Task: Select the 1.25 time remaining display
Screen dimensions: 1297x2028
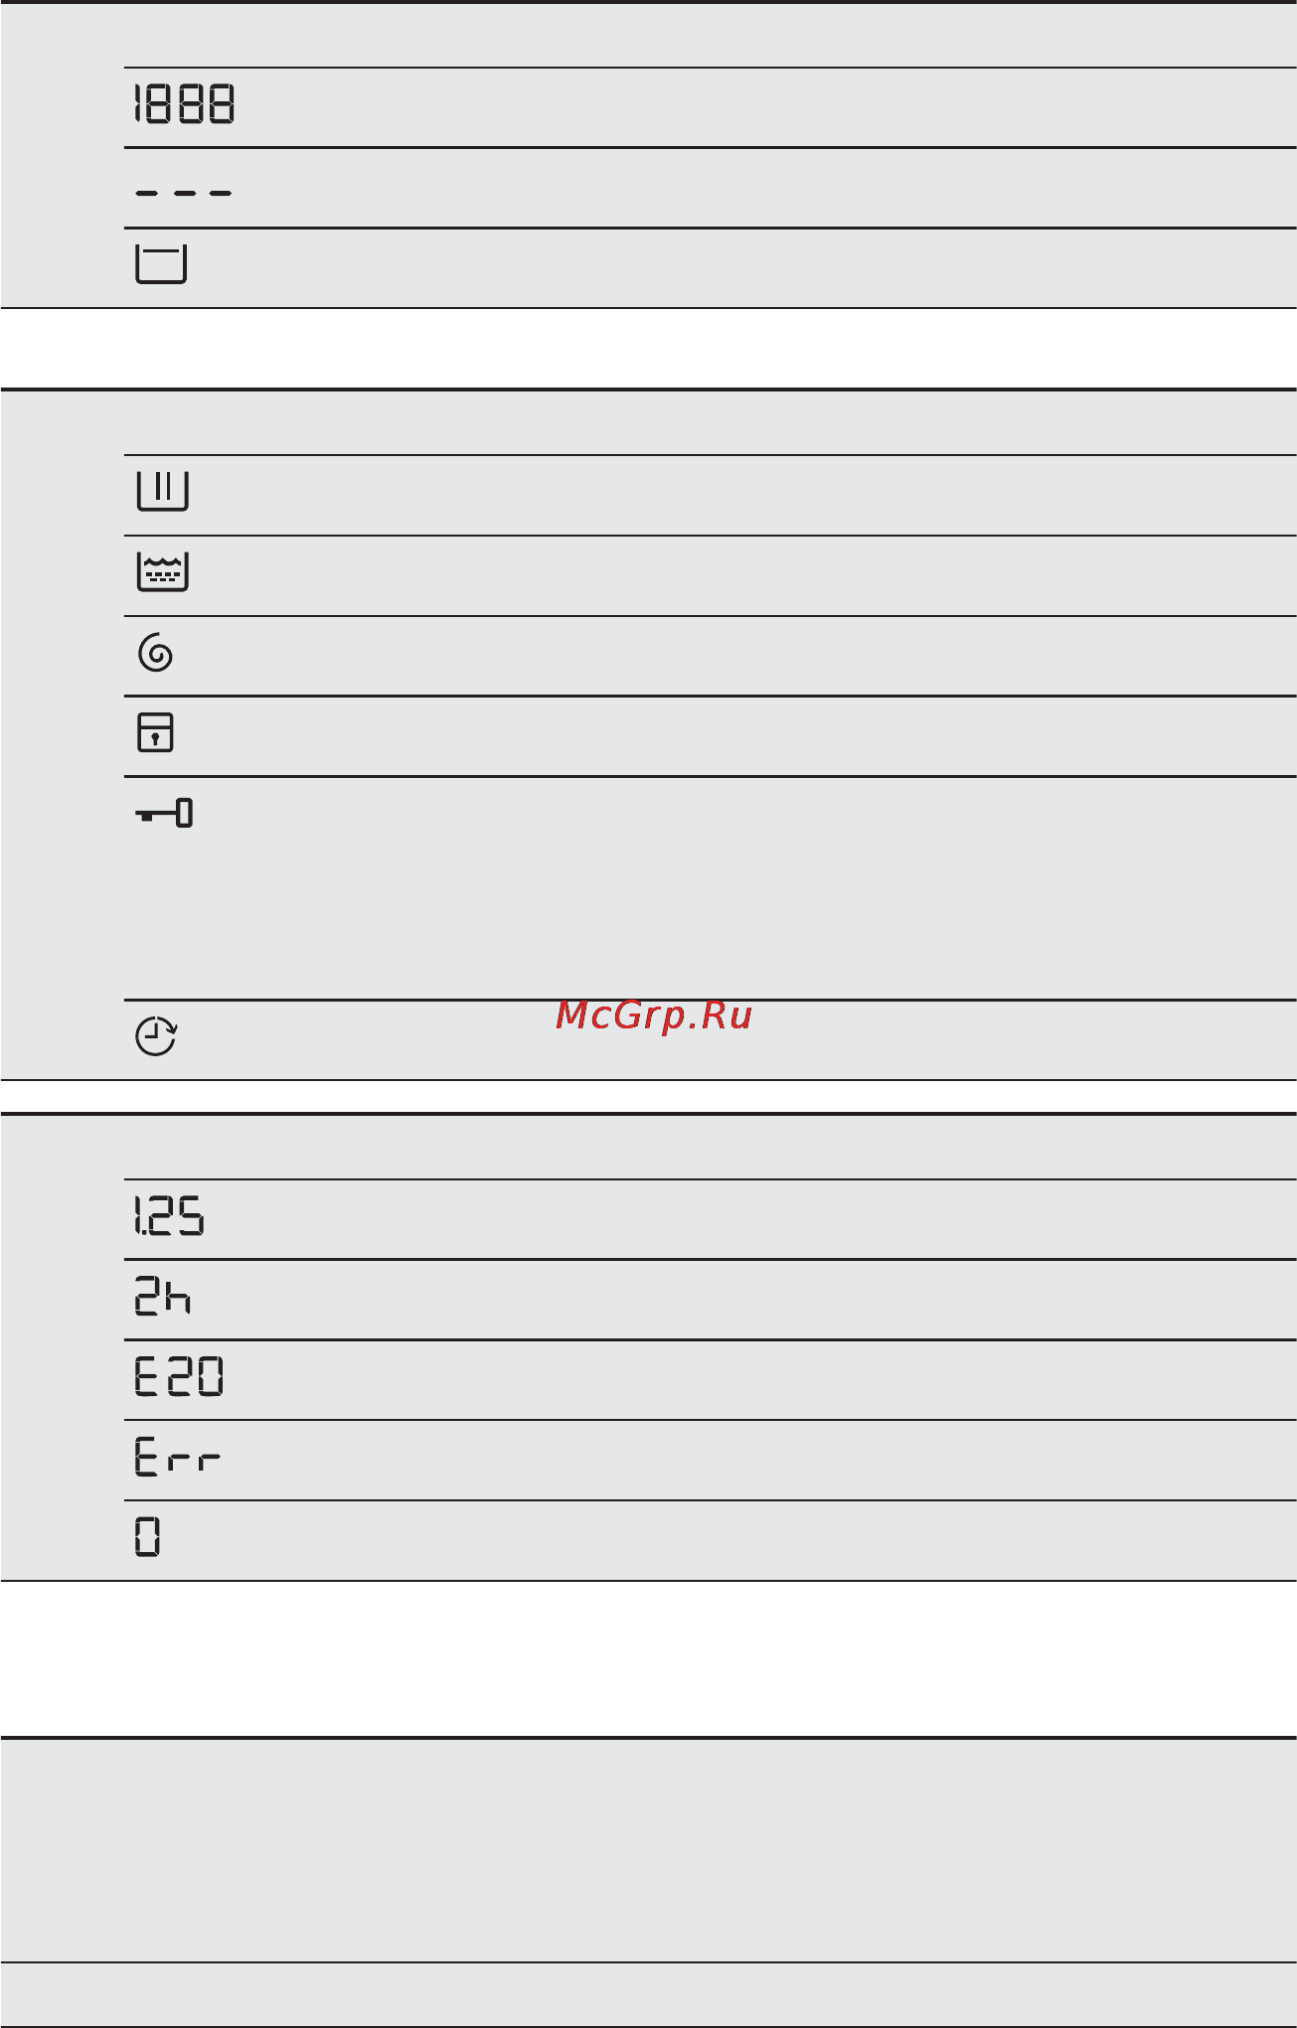Action: (x=170, y=1216)
